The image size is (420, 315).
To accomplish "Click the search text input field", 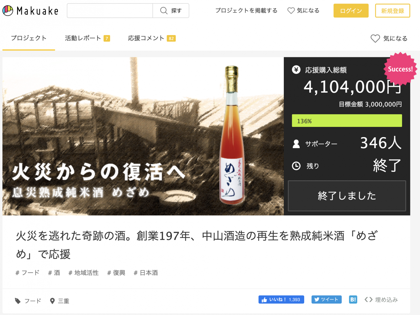I will pyautogui.click(x=110, y=11).
